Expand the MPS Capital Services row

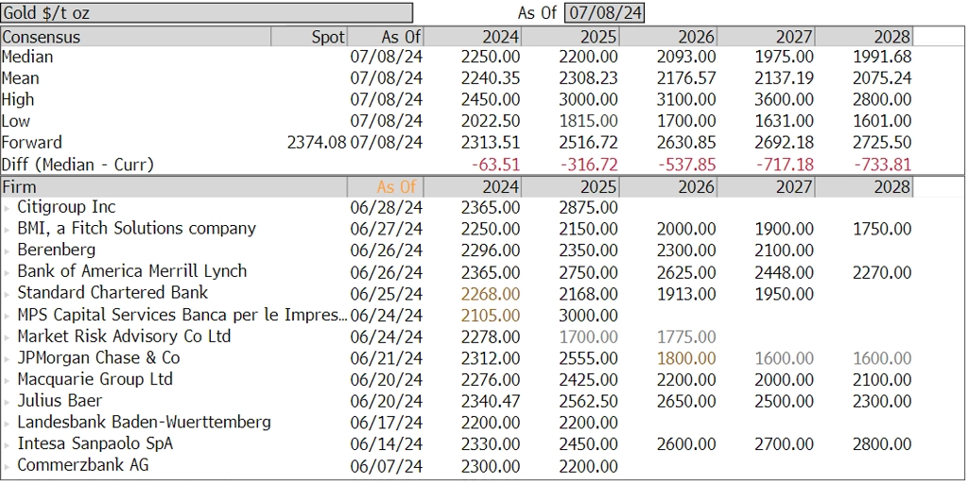7,315
